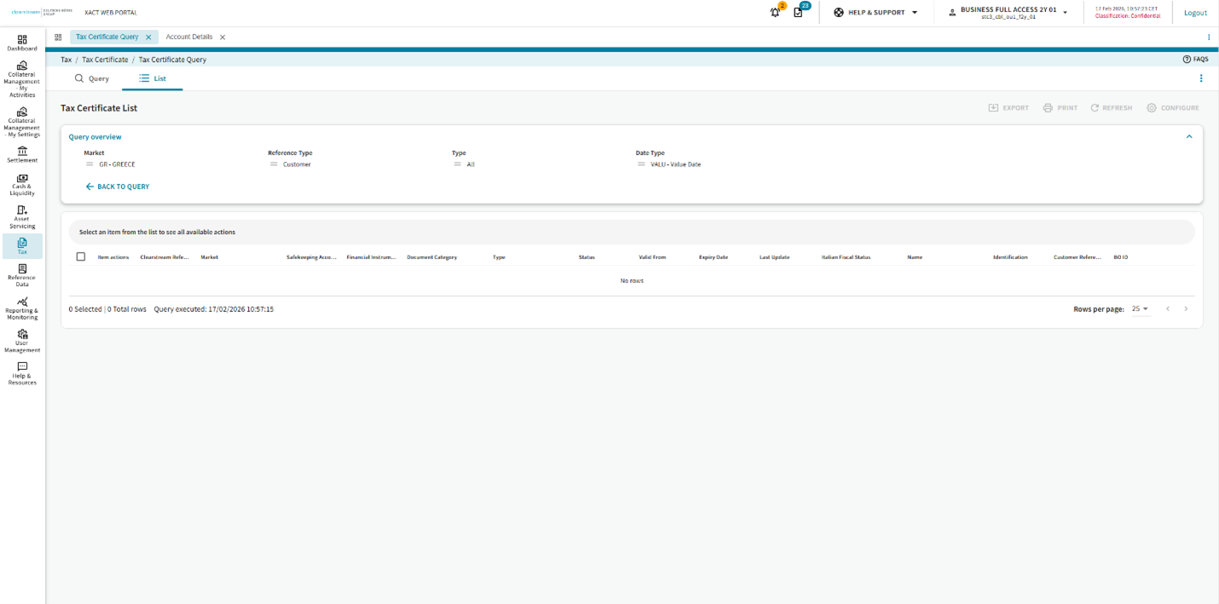The width and height of the screenshot is (1219, 604).
Task: Switch to the Query tab
Action: click(x=92, y=78)
